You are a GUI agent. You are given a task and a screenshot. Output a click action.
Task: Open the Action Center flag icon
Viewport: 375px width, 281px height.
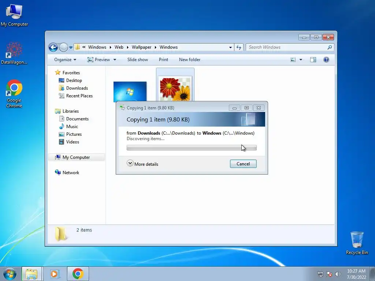(329, 274)
